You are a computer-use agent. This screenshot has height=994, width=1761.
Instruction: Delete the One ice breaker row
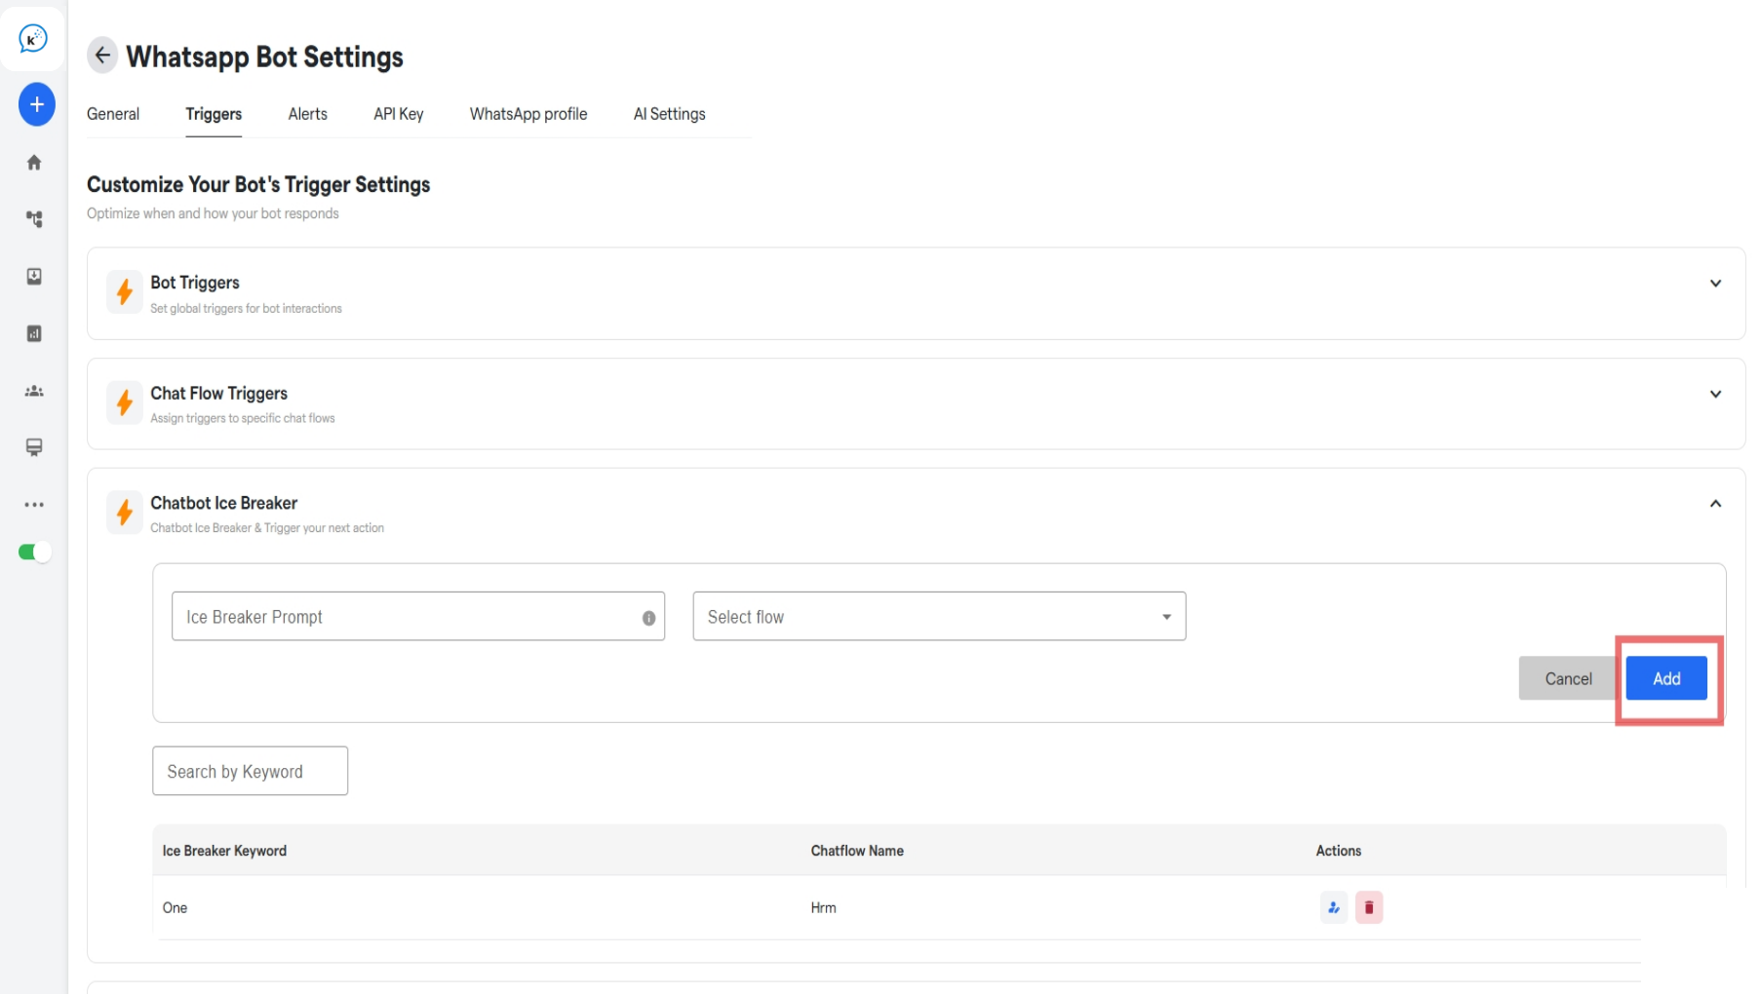(x=1369, y=907)
